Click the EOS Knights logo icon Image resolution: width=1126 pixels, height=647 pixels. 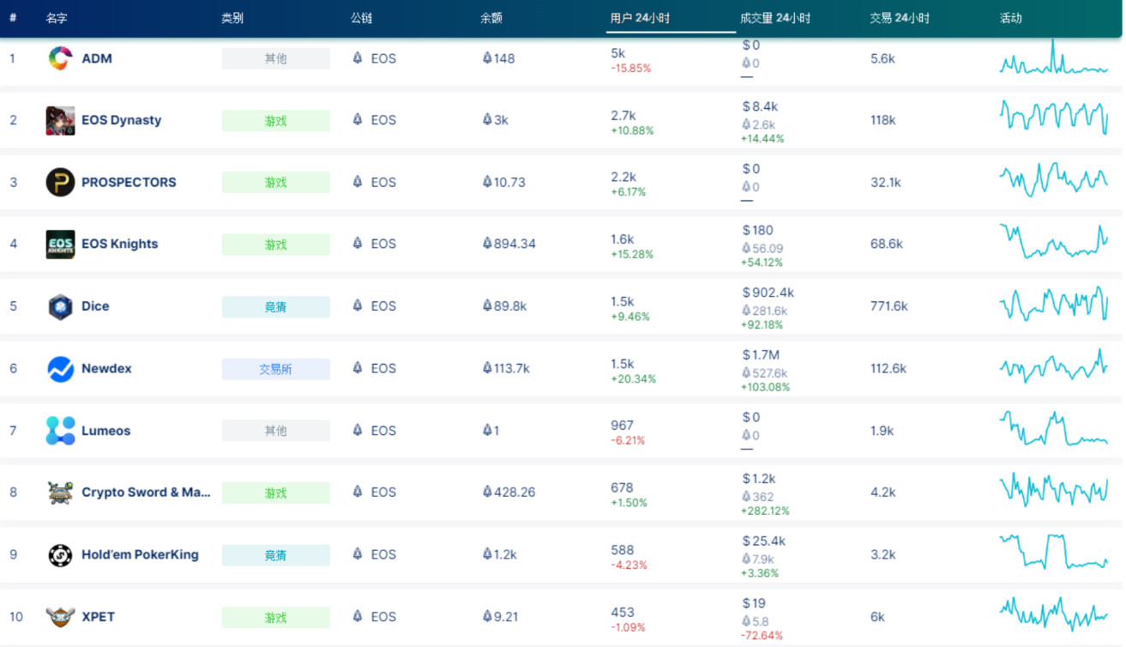point(60,244)
